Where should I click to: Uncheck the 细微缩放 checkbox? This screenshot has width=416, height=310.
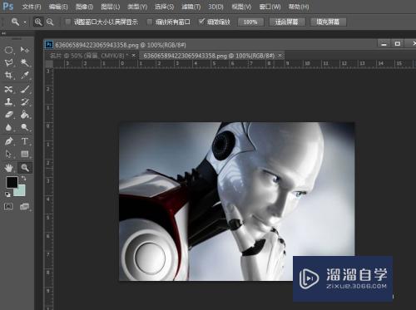pyautogui.click(x=201, y=22)
